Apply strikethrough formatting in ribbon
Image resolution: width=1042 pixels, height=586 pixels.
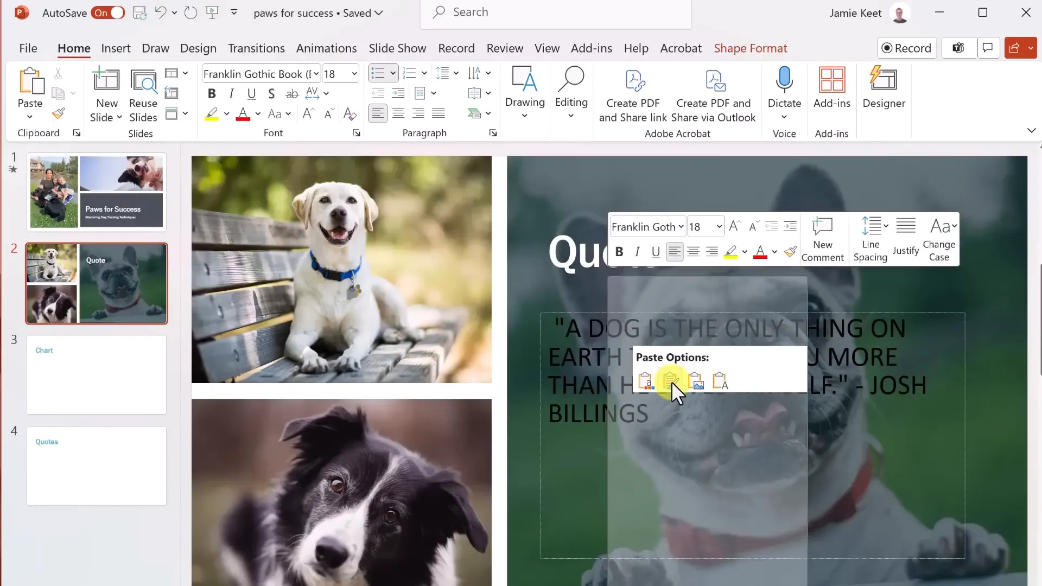click(x=292, y=93)
